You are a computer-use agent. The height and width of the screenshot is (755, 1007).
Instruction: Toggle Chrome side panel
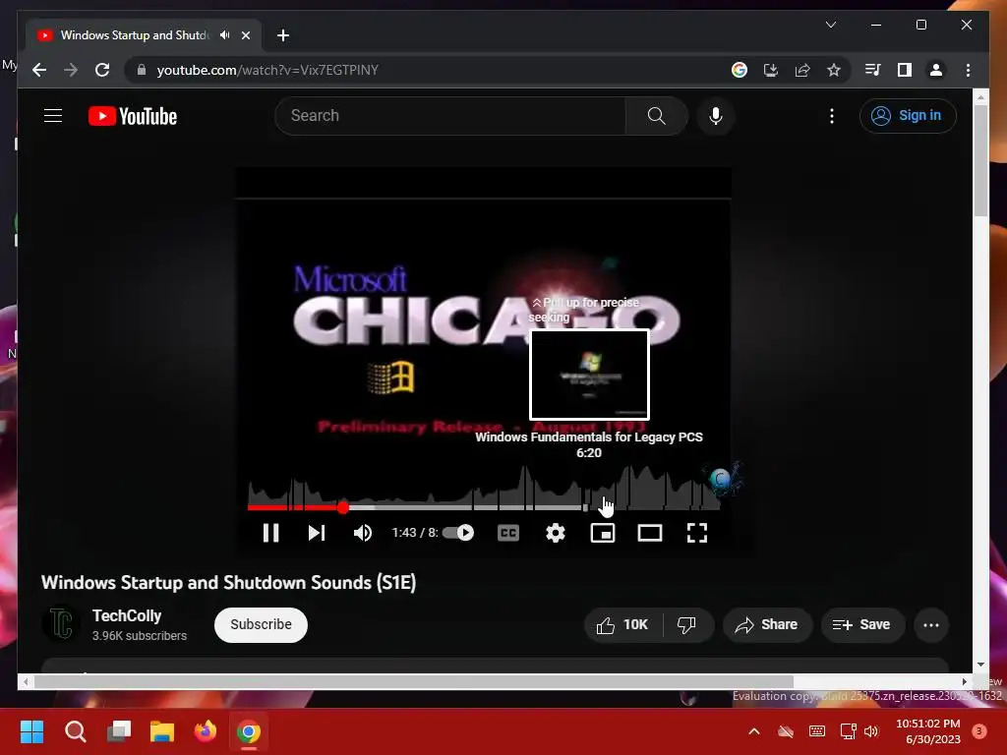coord(905,70)
